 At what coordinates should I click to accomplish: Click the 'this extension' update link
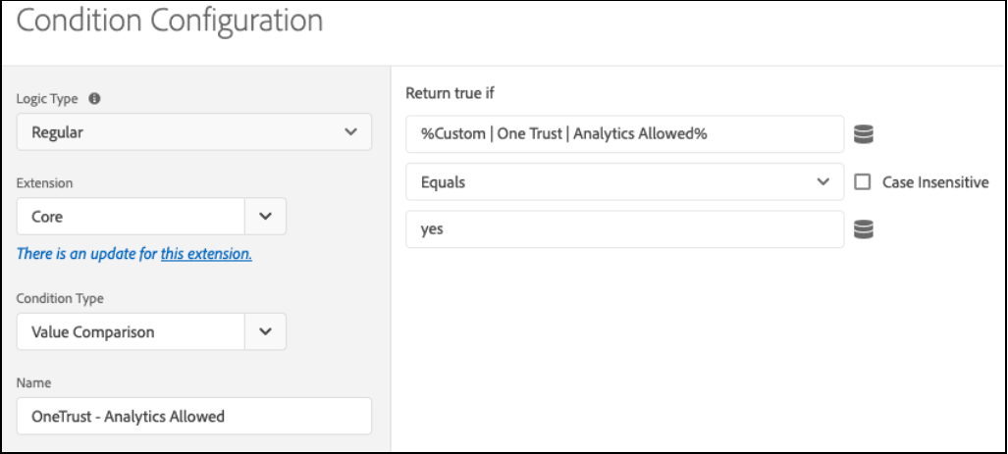tap(206, 254)
